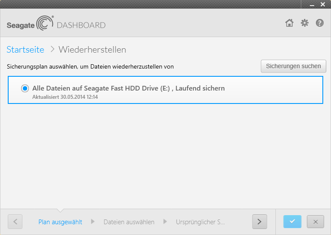Switch to the Plan ausgewählt step
Image resolution: width=331 pixels, height=235 pixels.
pyautogui.click(x=60, y=222)
